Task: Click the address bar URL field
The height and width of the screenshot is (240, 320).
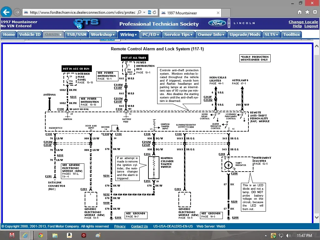Action: click(x=82, y=12)
